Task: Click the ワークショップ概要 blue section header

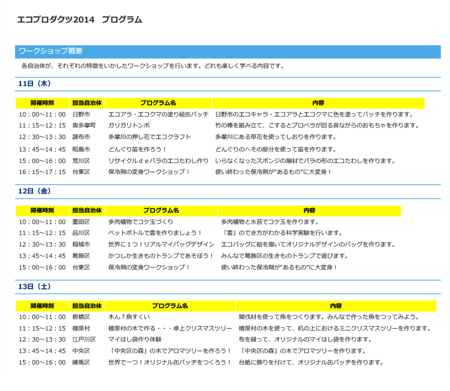Action: (x=228, y=51)
